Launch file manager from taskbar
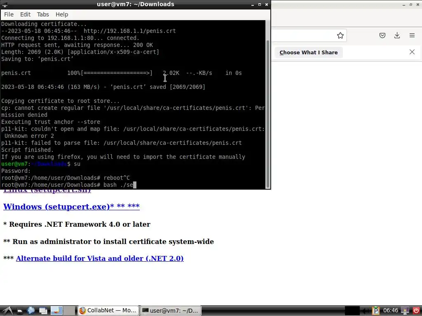Viewport: 422px width, 316px height. pyautogui.click(x=19, y=311)
